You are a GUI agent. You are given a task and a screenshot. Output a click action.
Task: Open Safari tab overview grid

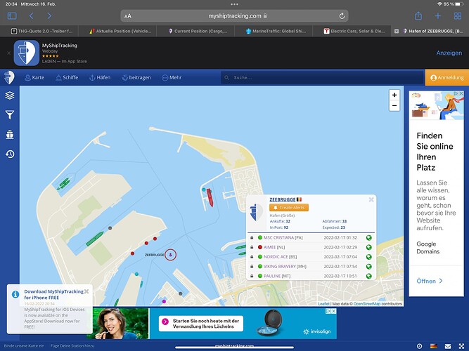pyautogui.click(x=458, y=16)
